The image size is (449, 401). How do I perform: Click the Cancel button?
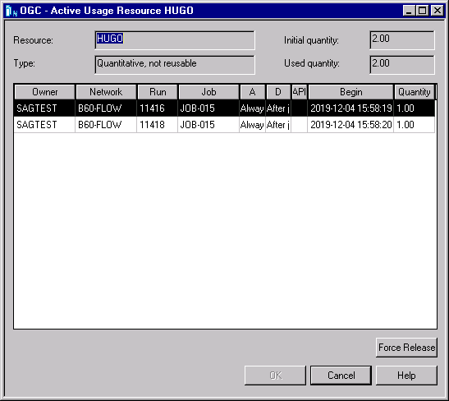pyautogui.click(x=341, y=376)
